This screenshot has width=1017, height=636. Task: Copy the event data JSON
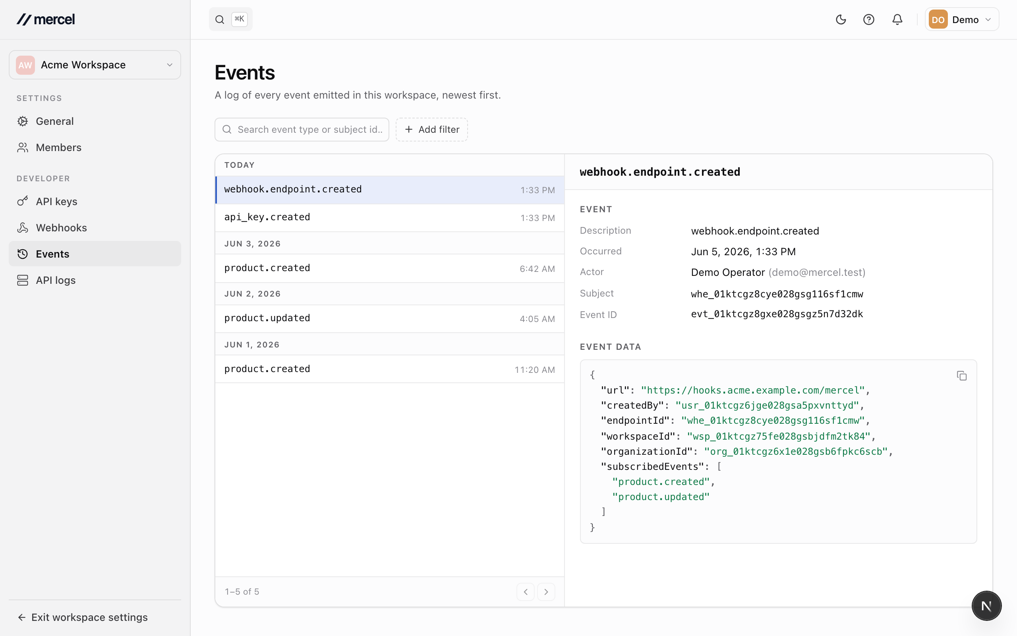[x=961, y=376]
